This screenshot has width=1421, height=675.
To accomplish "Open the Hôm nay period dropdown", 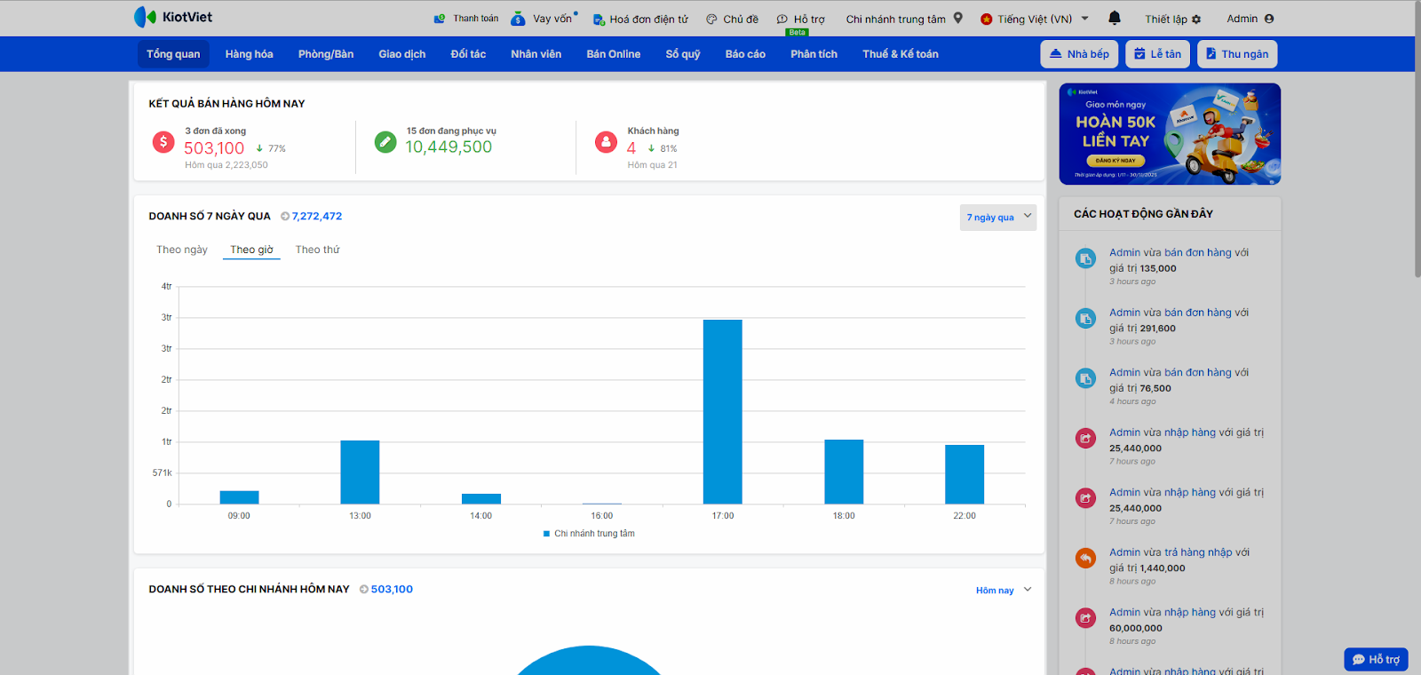I will (1003, 591).
